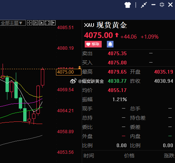Image resolution: width=175 pixels, height=163 pixels.
Task: Click the +1.09% percent change
Action: pos(150,37)
